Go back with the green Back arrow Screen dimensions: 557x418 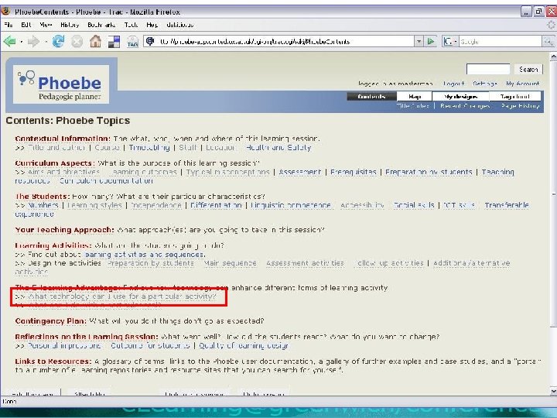[x=9, y=42]
